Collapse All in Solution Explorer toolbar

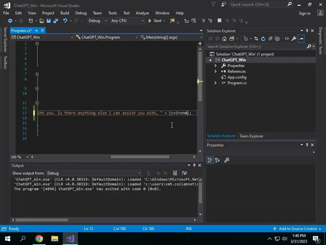pyautogui.click(x=270, y=39)
